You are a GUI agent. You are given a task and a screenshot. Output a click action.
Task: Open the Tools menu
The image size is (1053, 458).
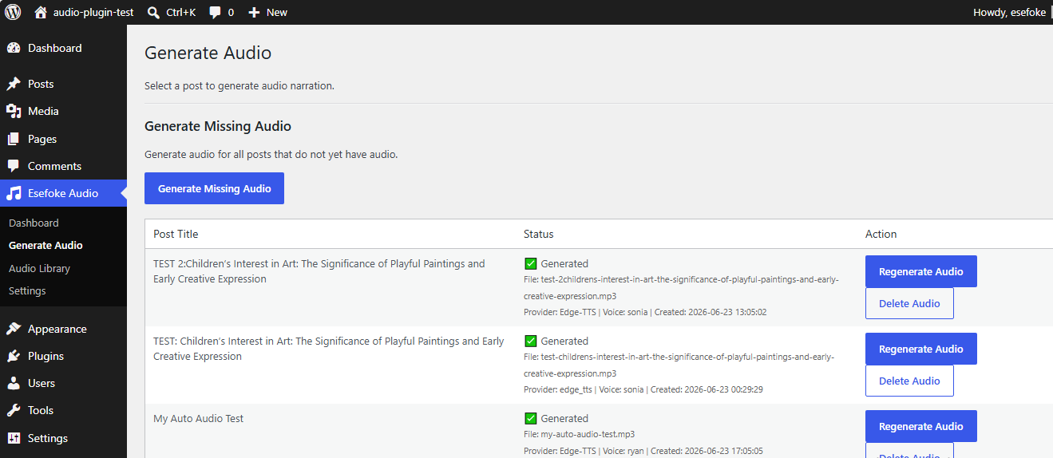(63, 410)
